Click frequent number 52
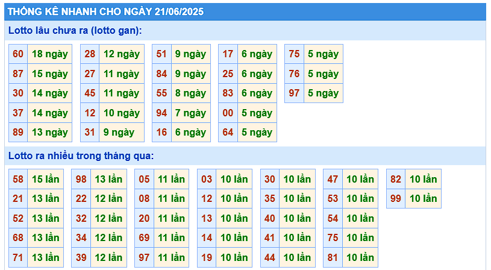 pyautogui.click(x=18, y=218)
